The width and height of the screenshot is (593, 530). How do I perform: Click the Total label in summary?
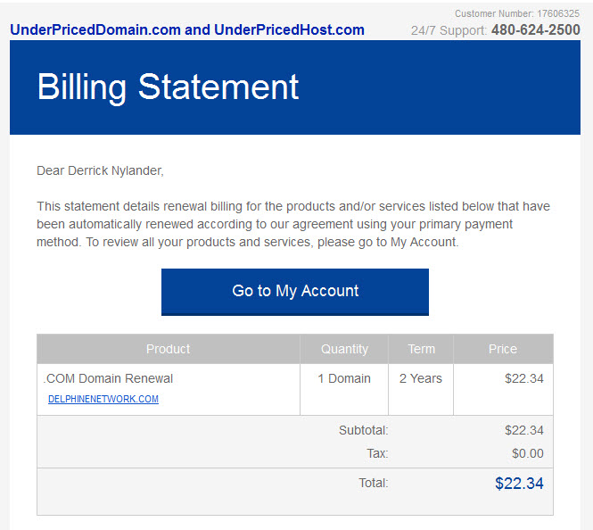[374, 483]
